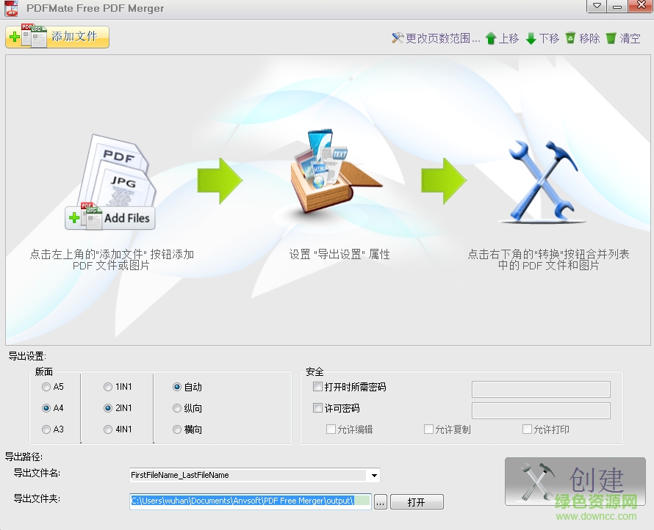
Task: Move selected file up using 上移 arrow
Action: [x=501, y=38]
